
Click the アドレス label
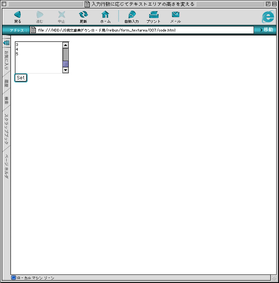pos(18,30)
